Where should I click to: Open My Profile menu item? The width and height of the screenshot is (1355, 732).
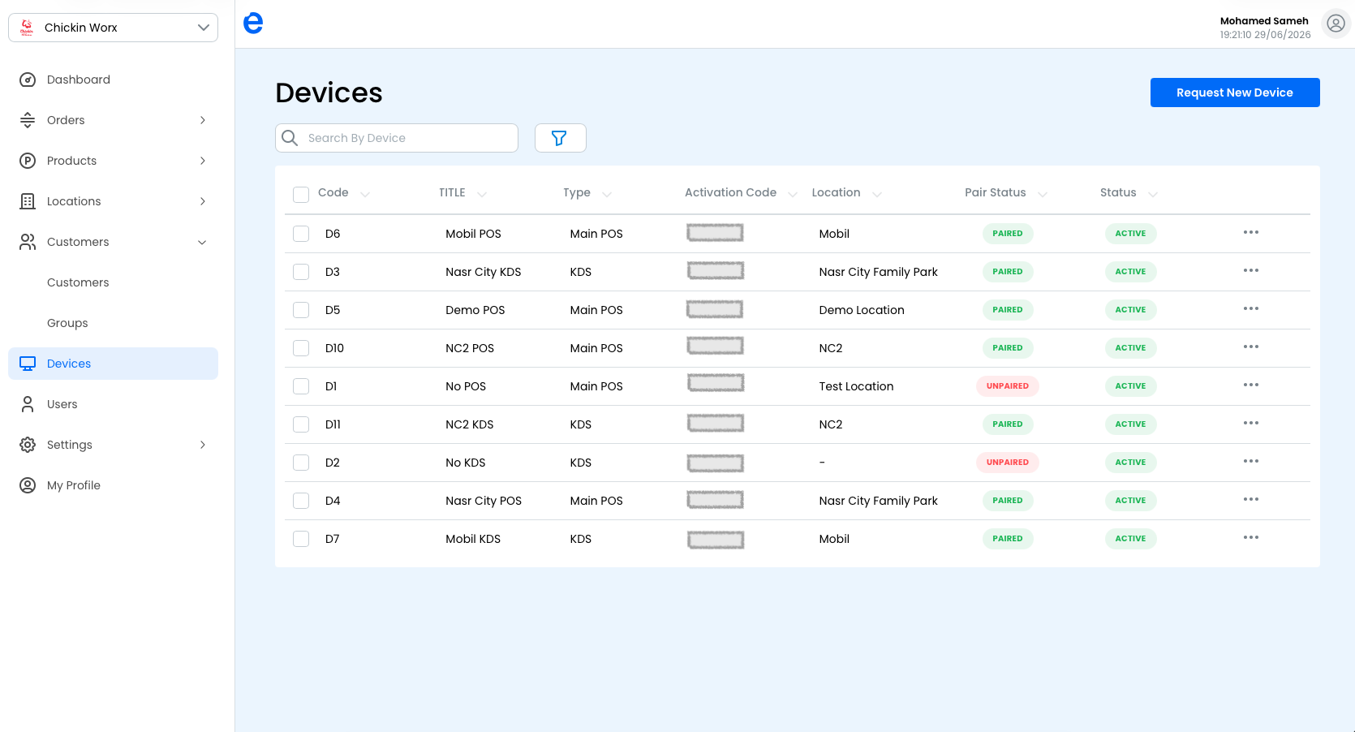click(113, 485)
